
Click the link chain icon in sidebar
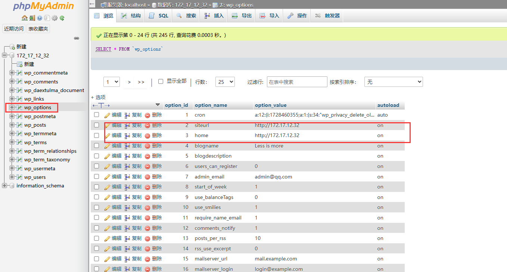click(77, 38)
